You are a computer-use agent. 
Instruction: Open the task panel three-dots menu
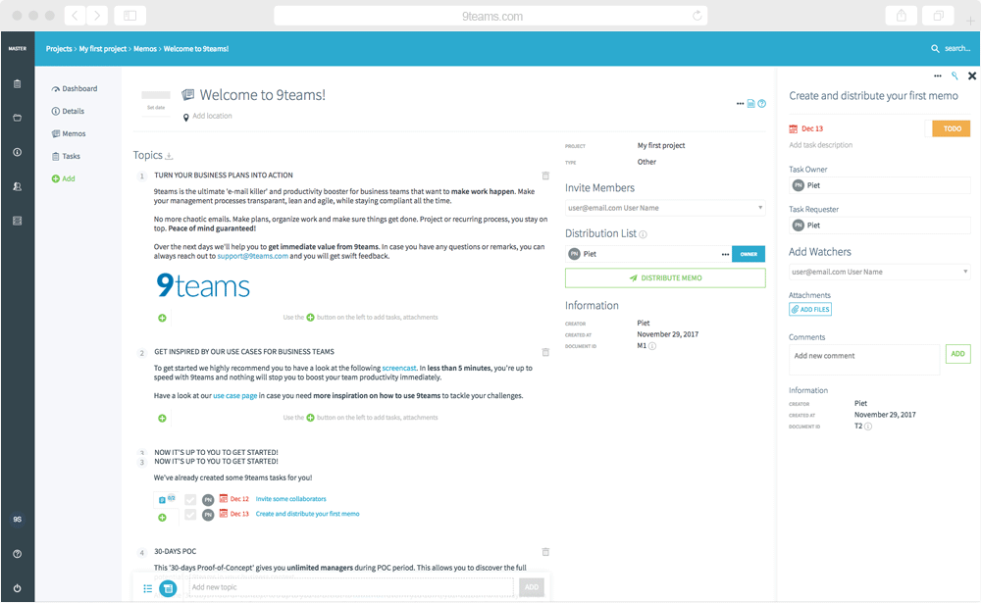pos(937,75)
